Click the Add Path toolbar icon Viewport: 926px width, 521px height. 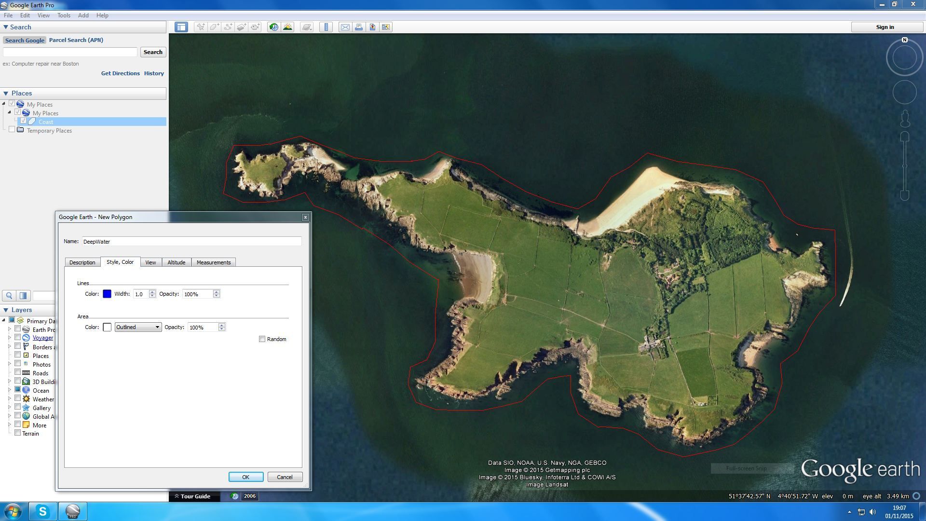pyautogui.click(x=228, y=27)
